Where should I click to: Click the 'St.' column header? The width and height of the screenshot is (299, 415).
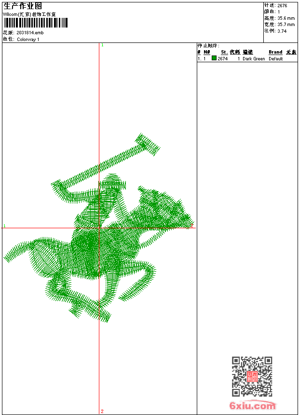pos(224,52)
